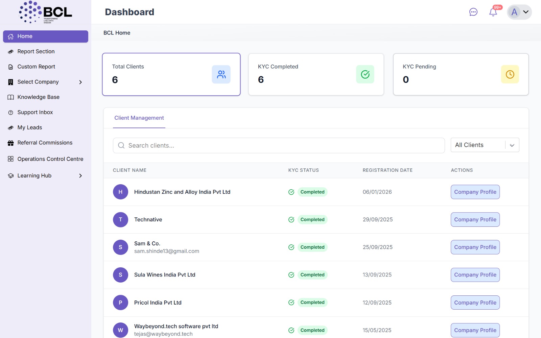
Task: Click the S avatar for Sam & Co.
Action: coord(120,247)
